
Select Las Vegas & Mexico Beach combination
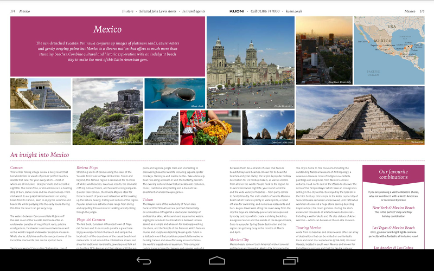(393, 228)
